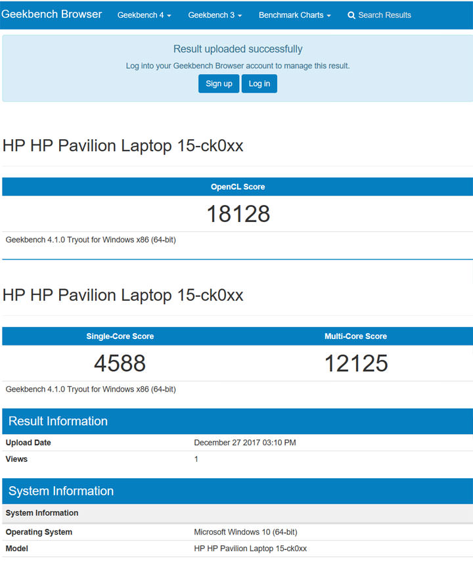
Task: Click the gray System Information subheader row
Action: pyautogui.click(x=238, y=513)
